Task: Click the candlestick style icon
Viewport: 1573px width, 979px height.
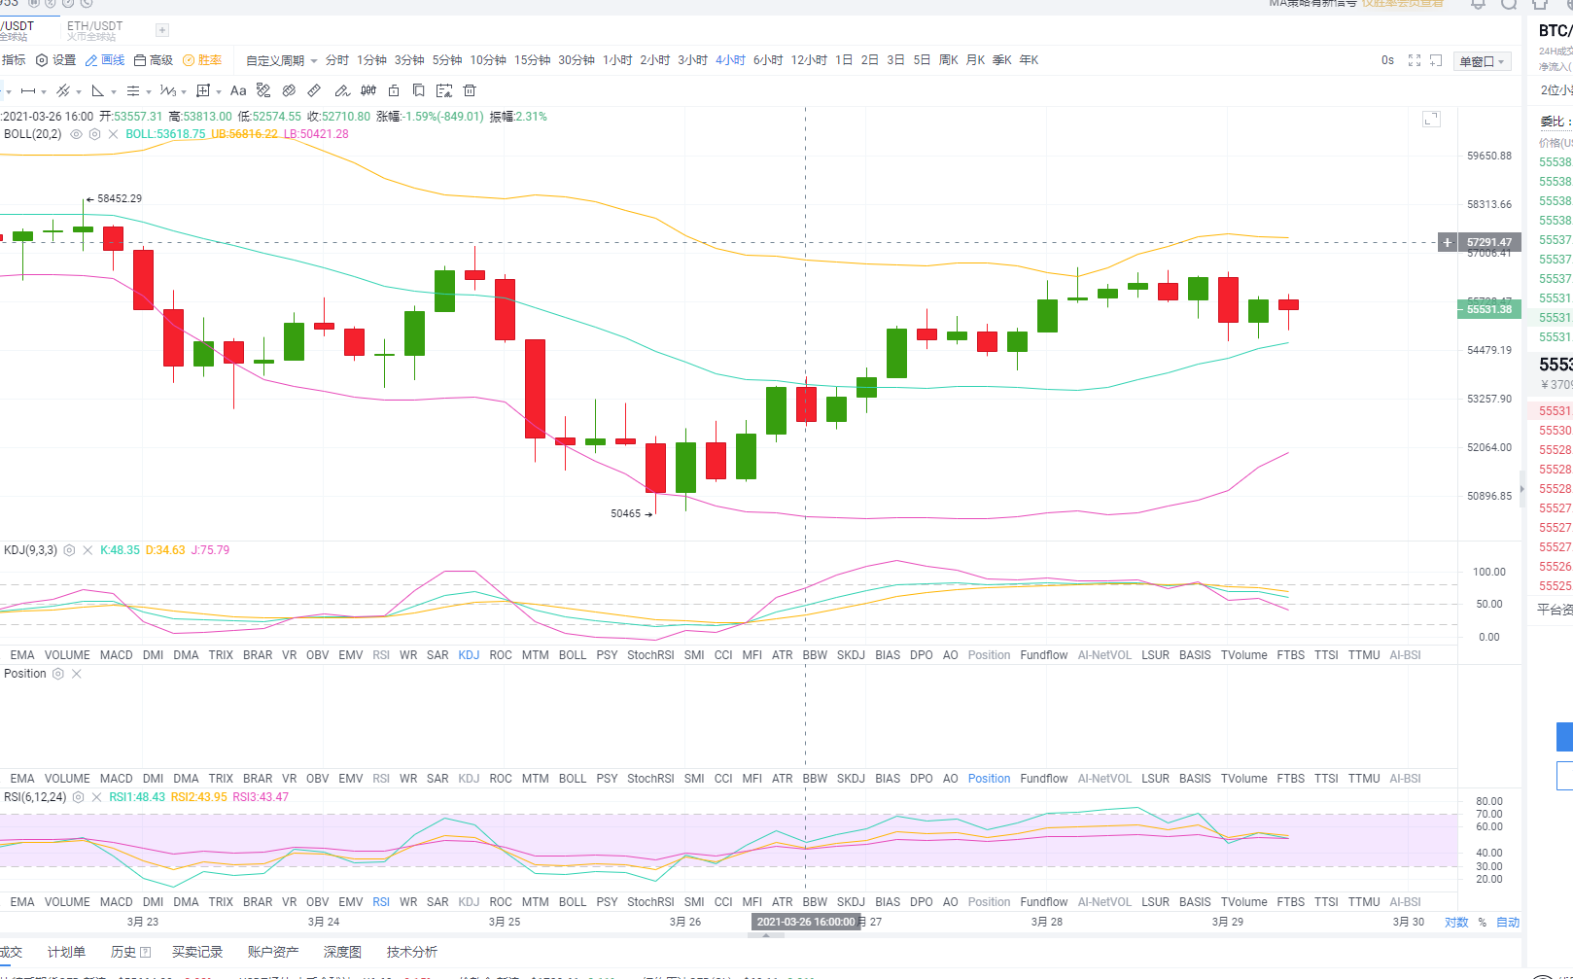Action: point(368,90)
